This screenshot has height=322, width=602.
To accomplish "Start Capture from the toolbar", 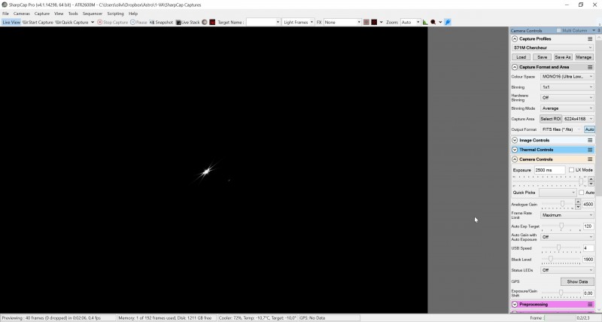I will (38, 23).
